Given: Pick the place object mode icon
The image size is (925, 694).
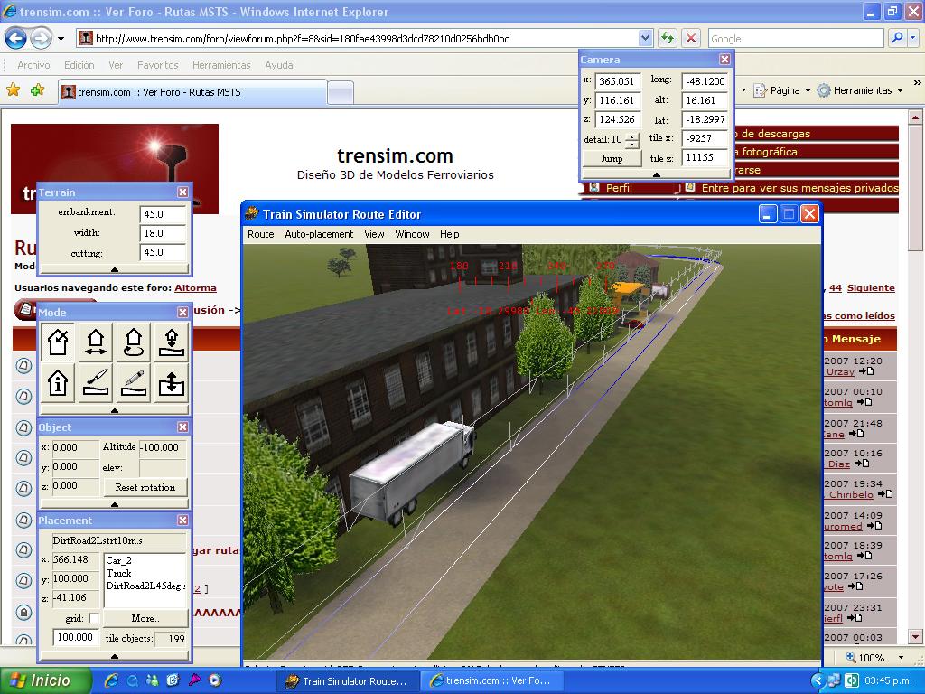Looking at the screenshot, I should (x=172, y=342).
